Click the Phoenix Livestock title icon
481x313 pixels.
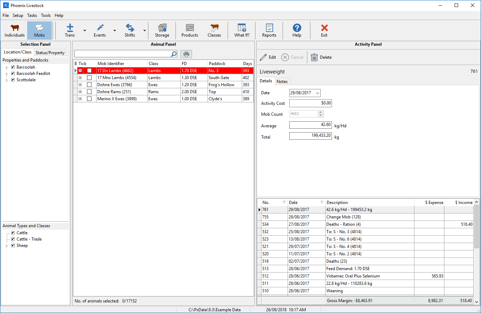(x=6, y=5)
